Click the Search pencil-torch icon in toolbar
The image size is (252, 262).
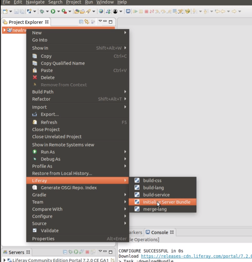88,11
